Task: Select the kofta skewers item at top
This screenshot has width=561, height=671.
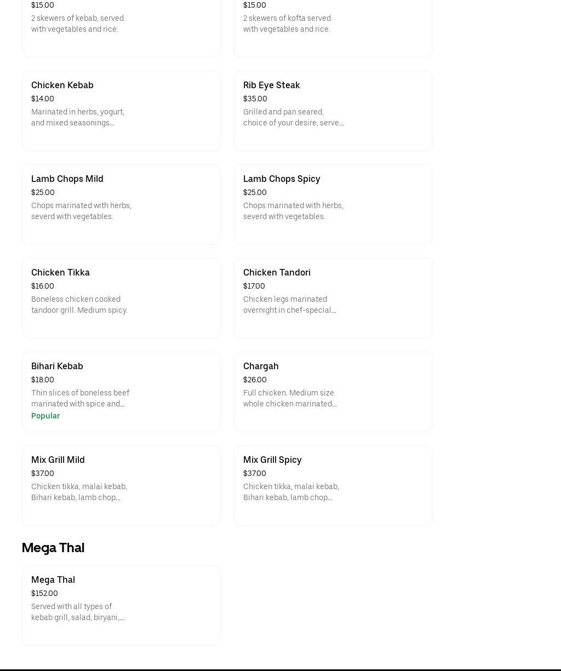Action: [x=333, y=25]
